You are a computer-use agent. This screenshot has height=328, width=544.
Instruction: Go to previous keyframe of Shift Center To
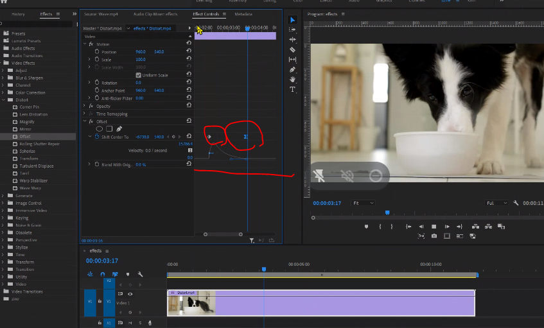(x=168, y=137)
